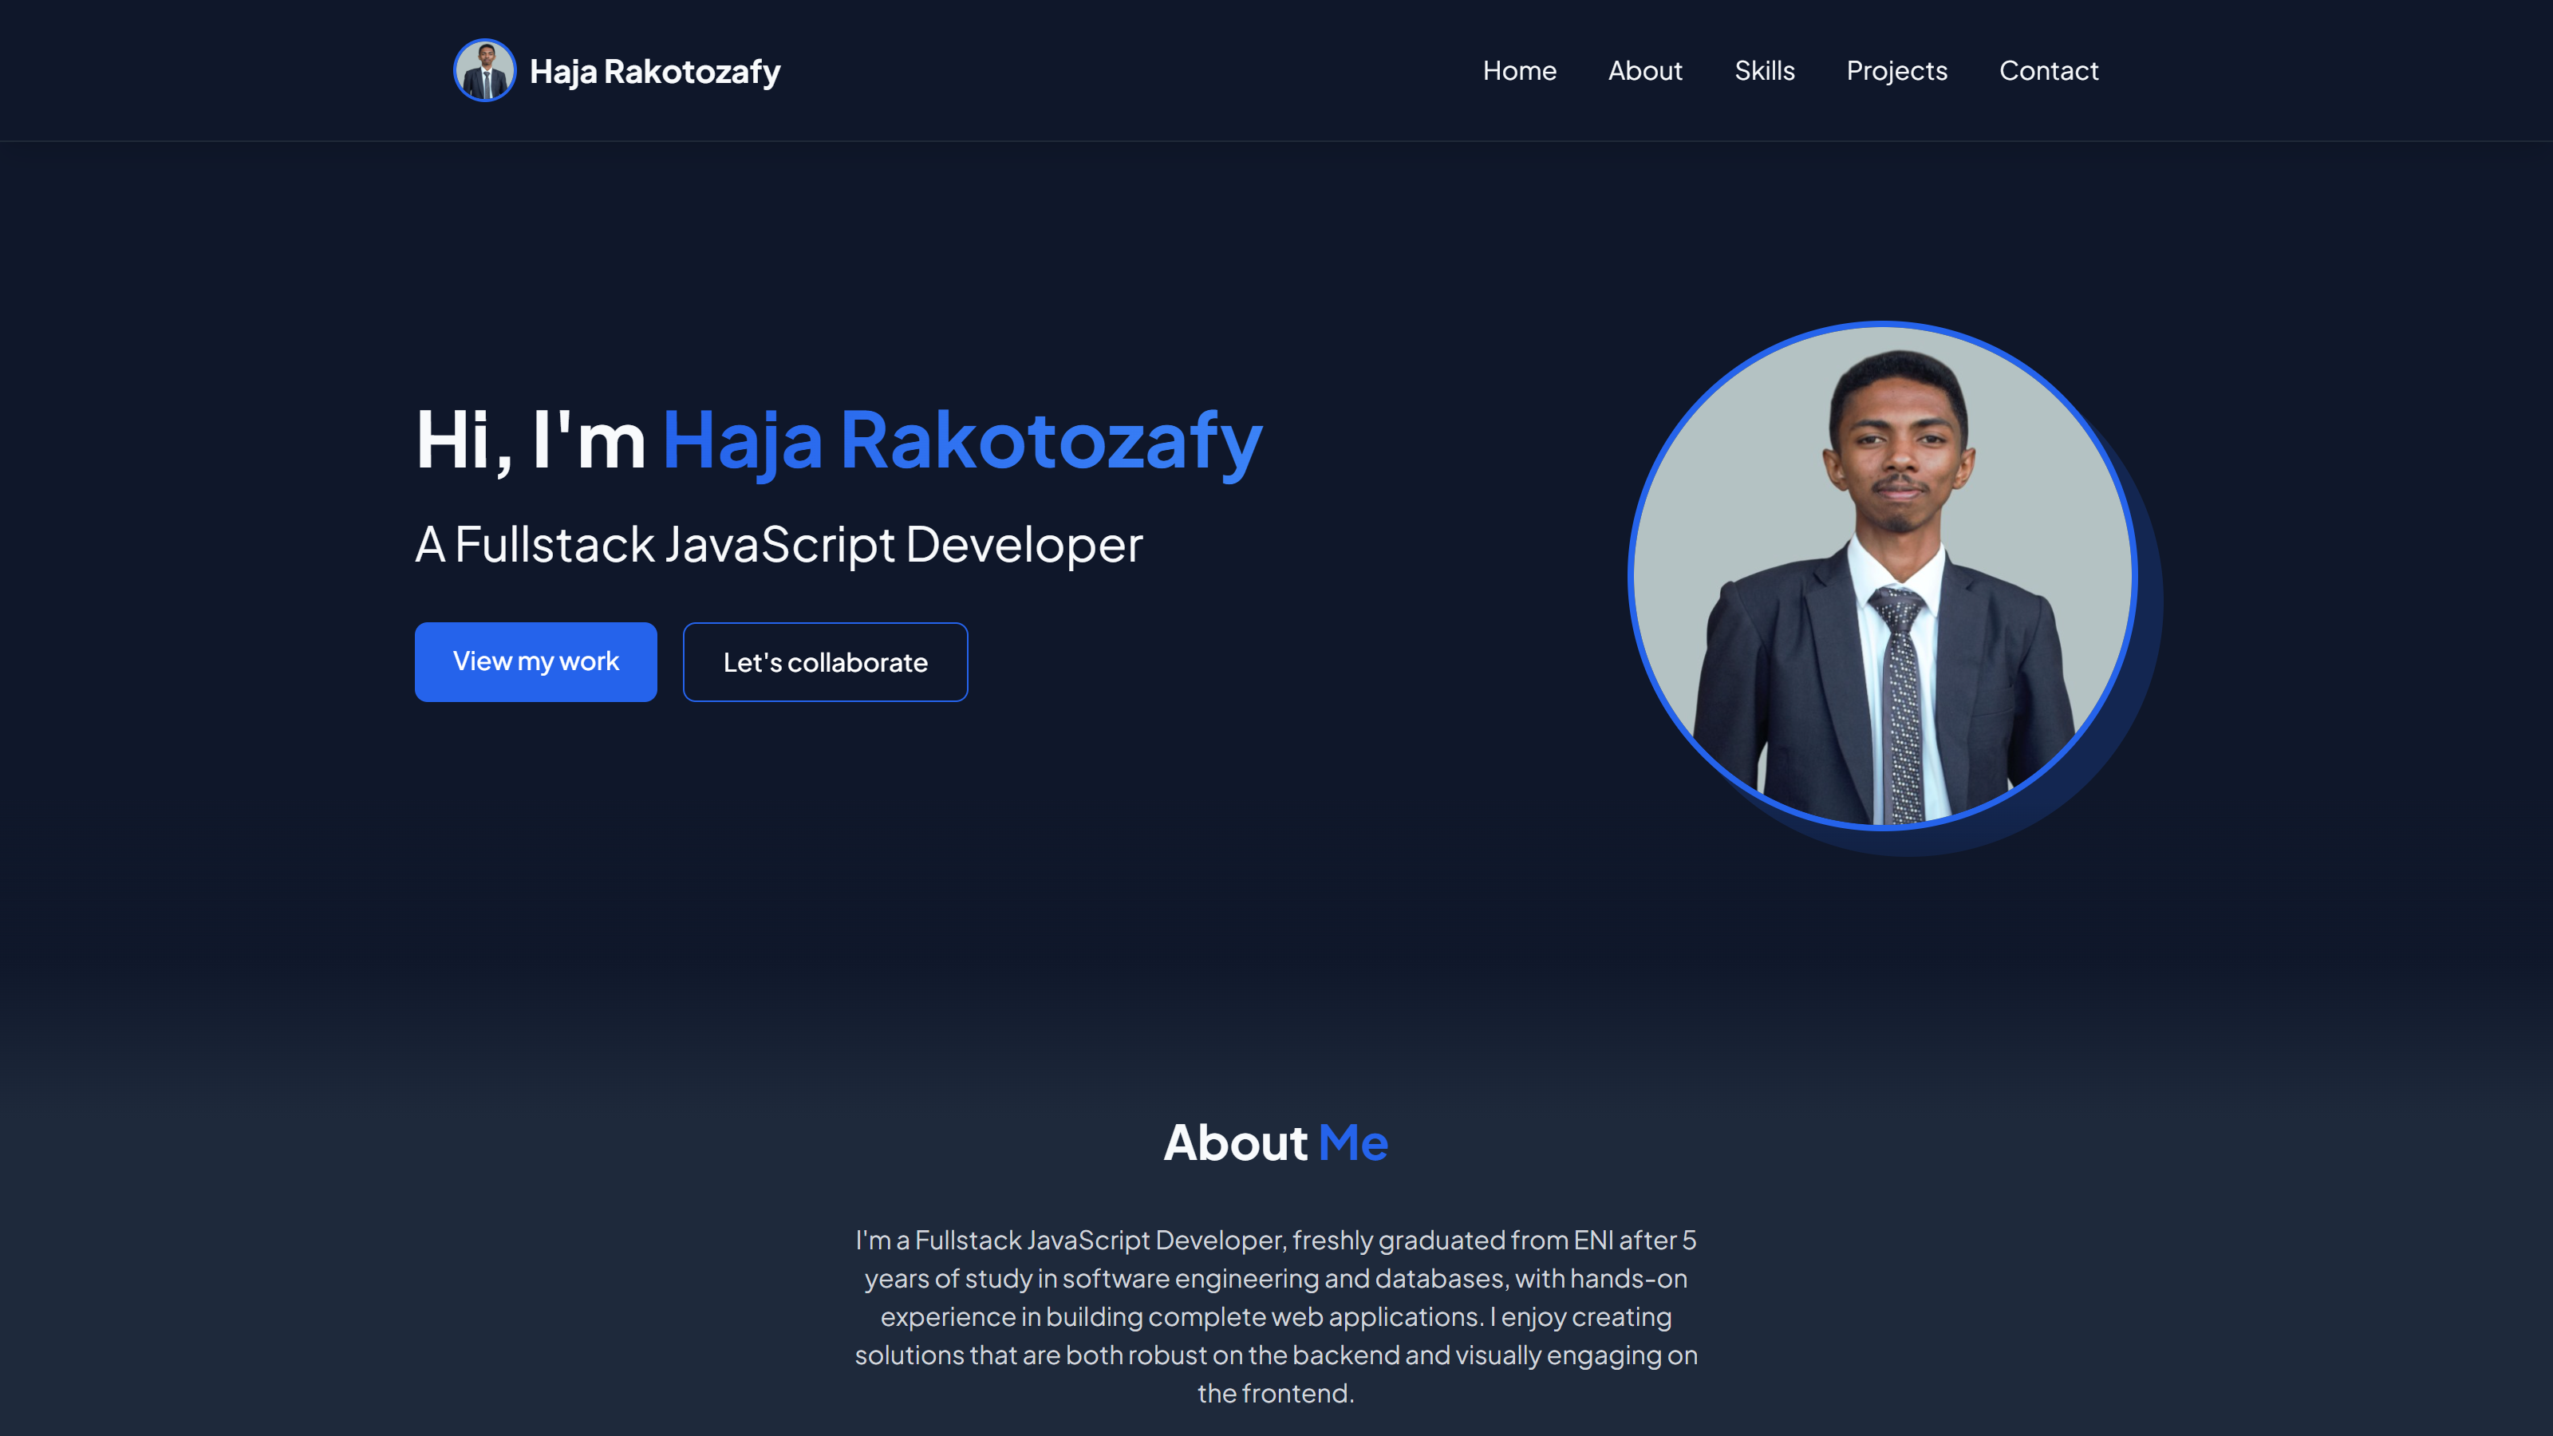Click the Fullstack JavaScript Developer subtitle
This screenshot has height=1436, width=2553.
pyautogui.click(x=779, y=545)
